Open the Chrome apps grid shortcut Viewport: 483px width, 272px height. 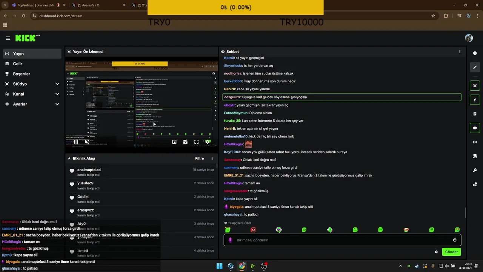pos(5,25)
